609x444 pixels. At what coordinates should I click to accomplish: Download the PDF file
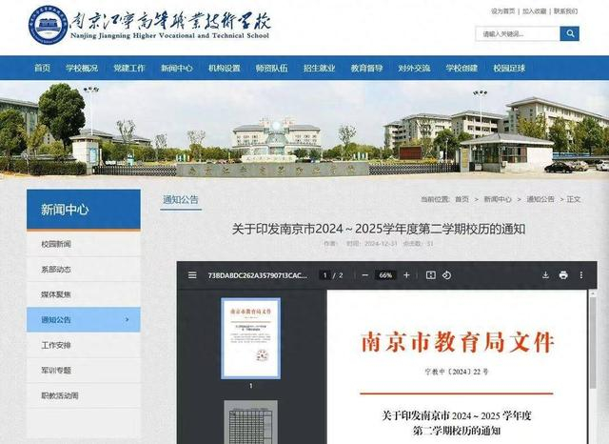point(545,275)
